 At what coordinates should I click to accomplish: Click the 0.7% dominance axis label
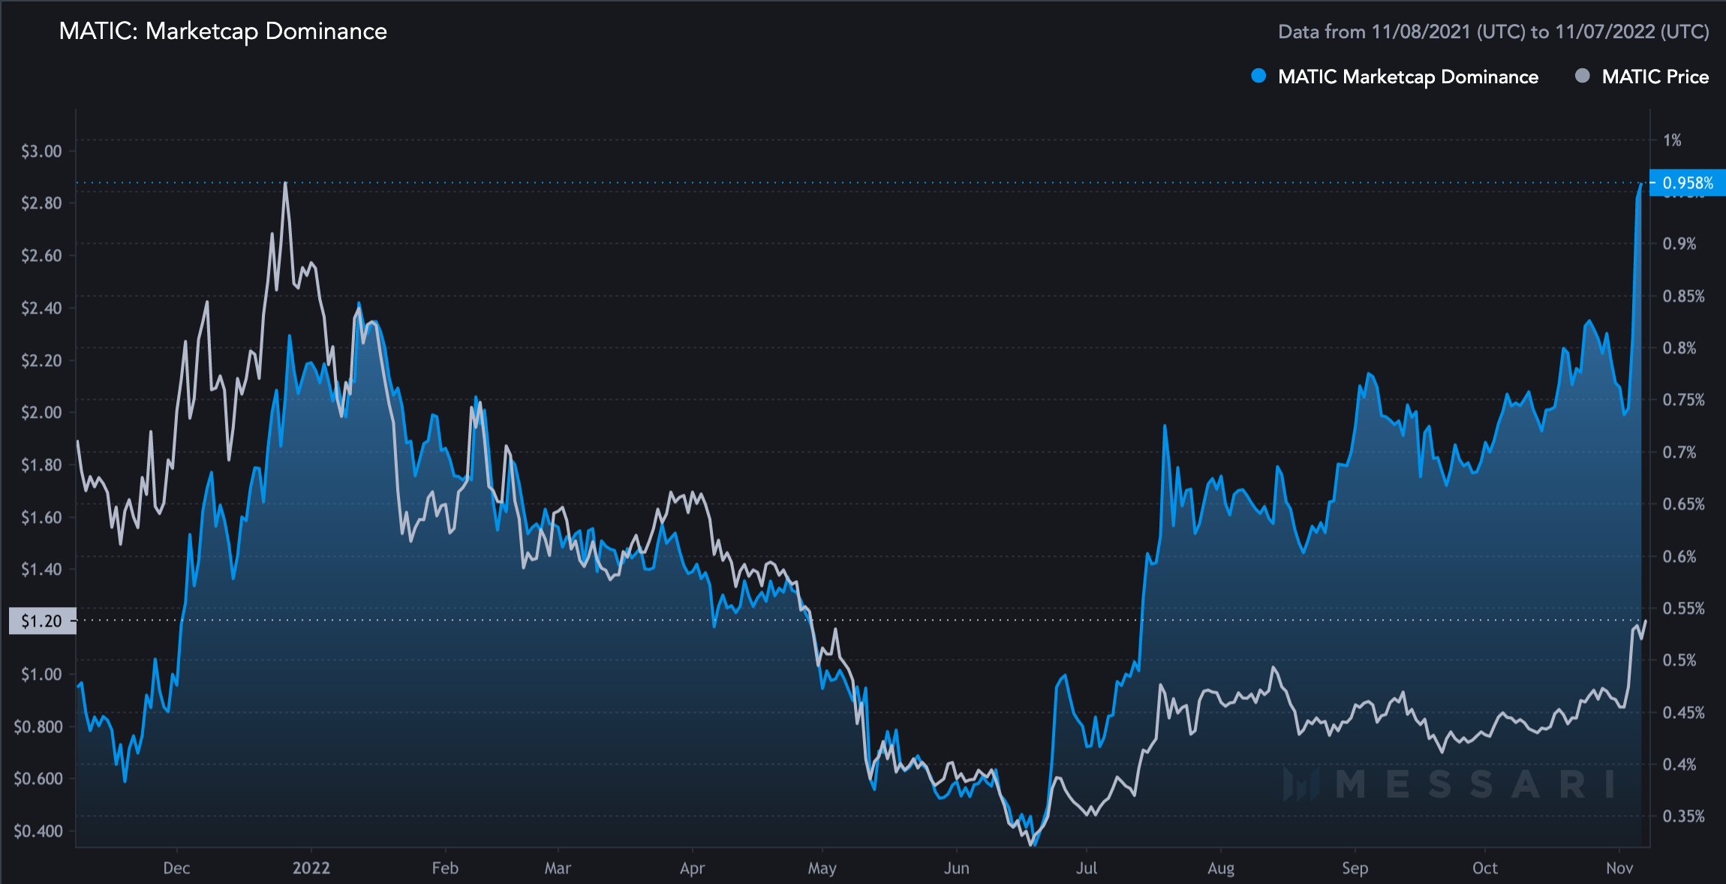click(x=1679, y=453)
